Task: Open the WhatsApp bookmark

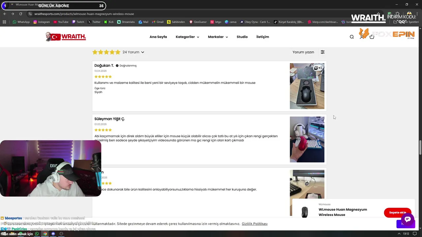Action: click(21, 22)
